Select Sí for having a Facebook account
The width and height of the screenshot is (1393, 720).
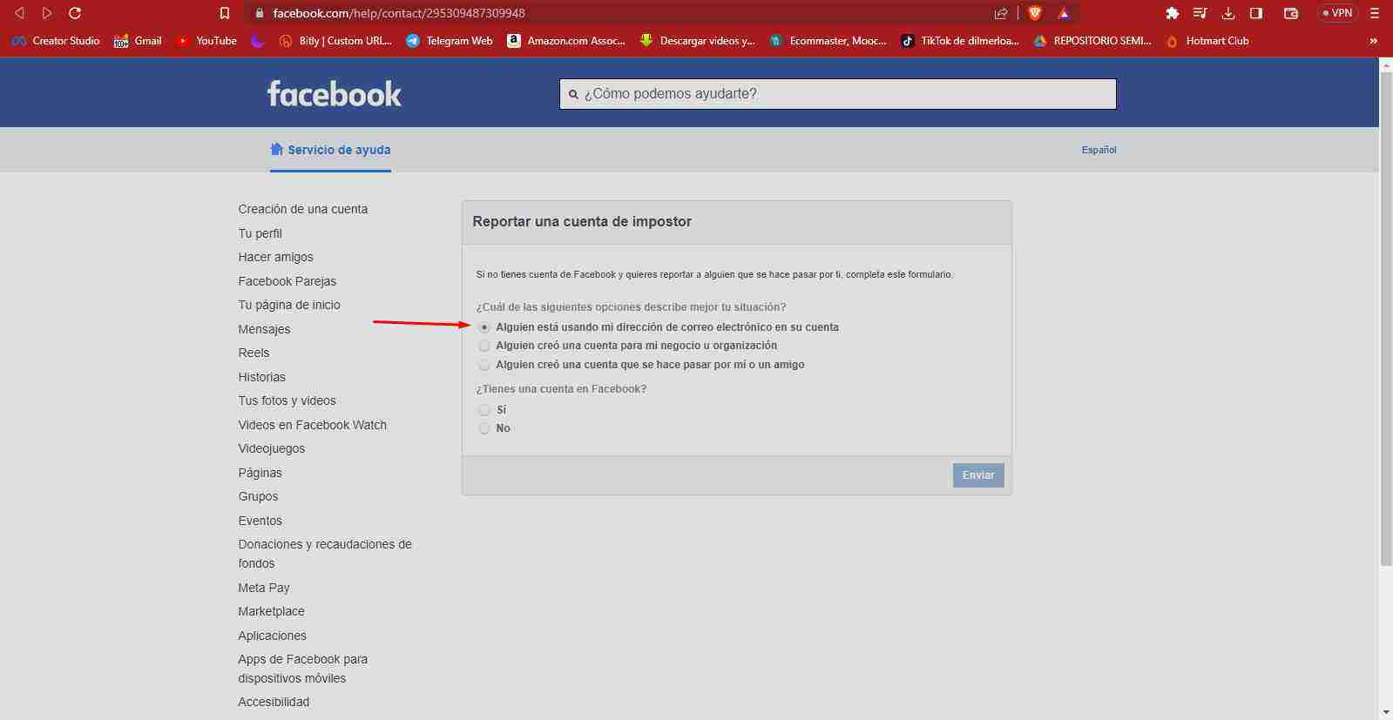coord(484,410)
